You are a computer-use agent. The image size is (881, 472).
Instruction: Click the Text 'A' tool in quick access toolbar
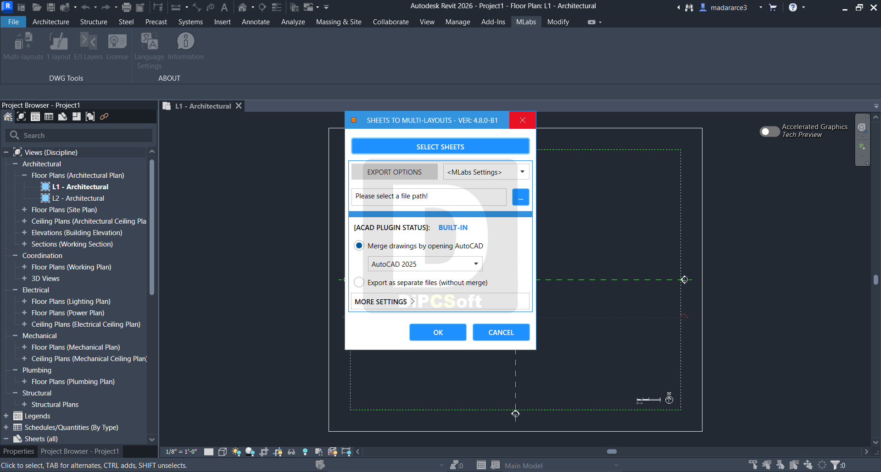pos(224,7)
